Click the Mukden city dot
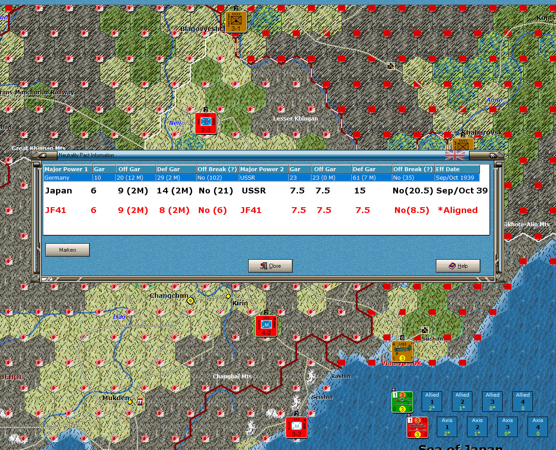 click(130, 402)
